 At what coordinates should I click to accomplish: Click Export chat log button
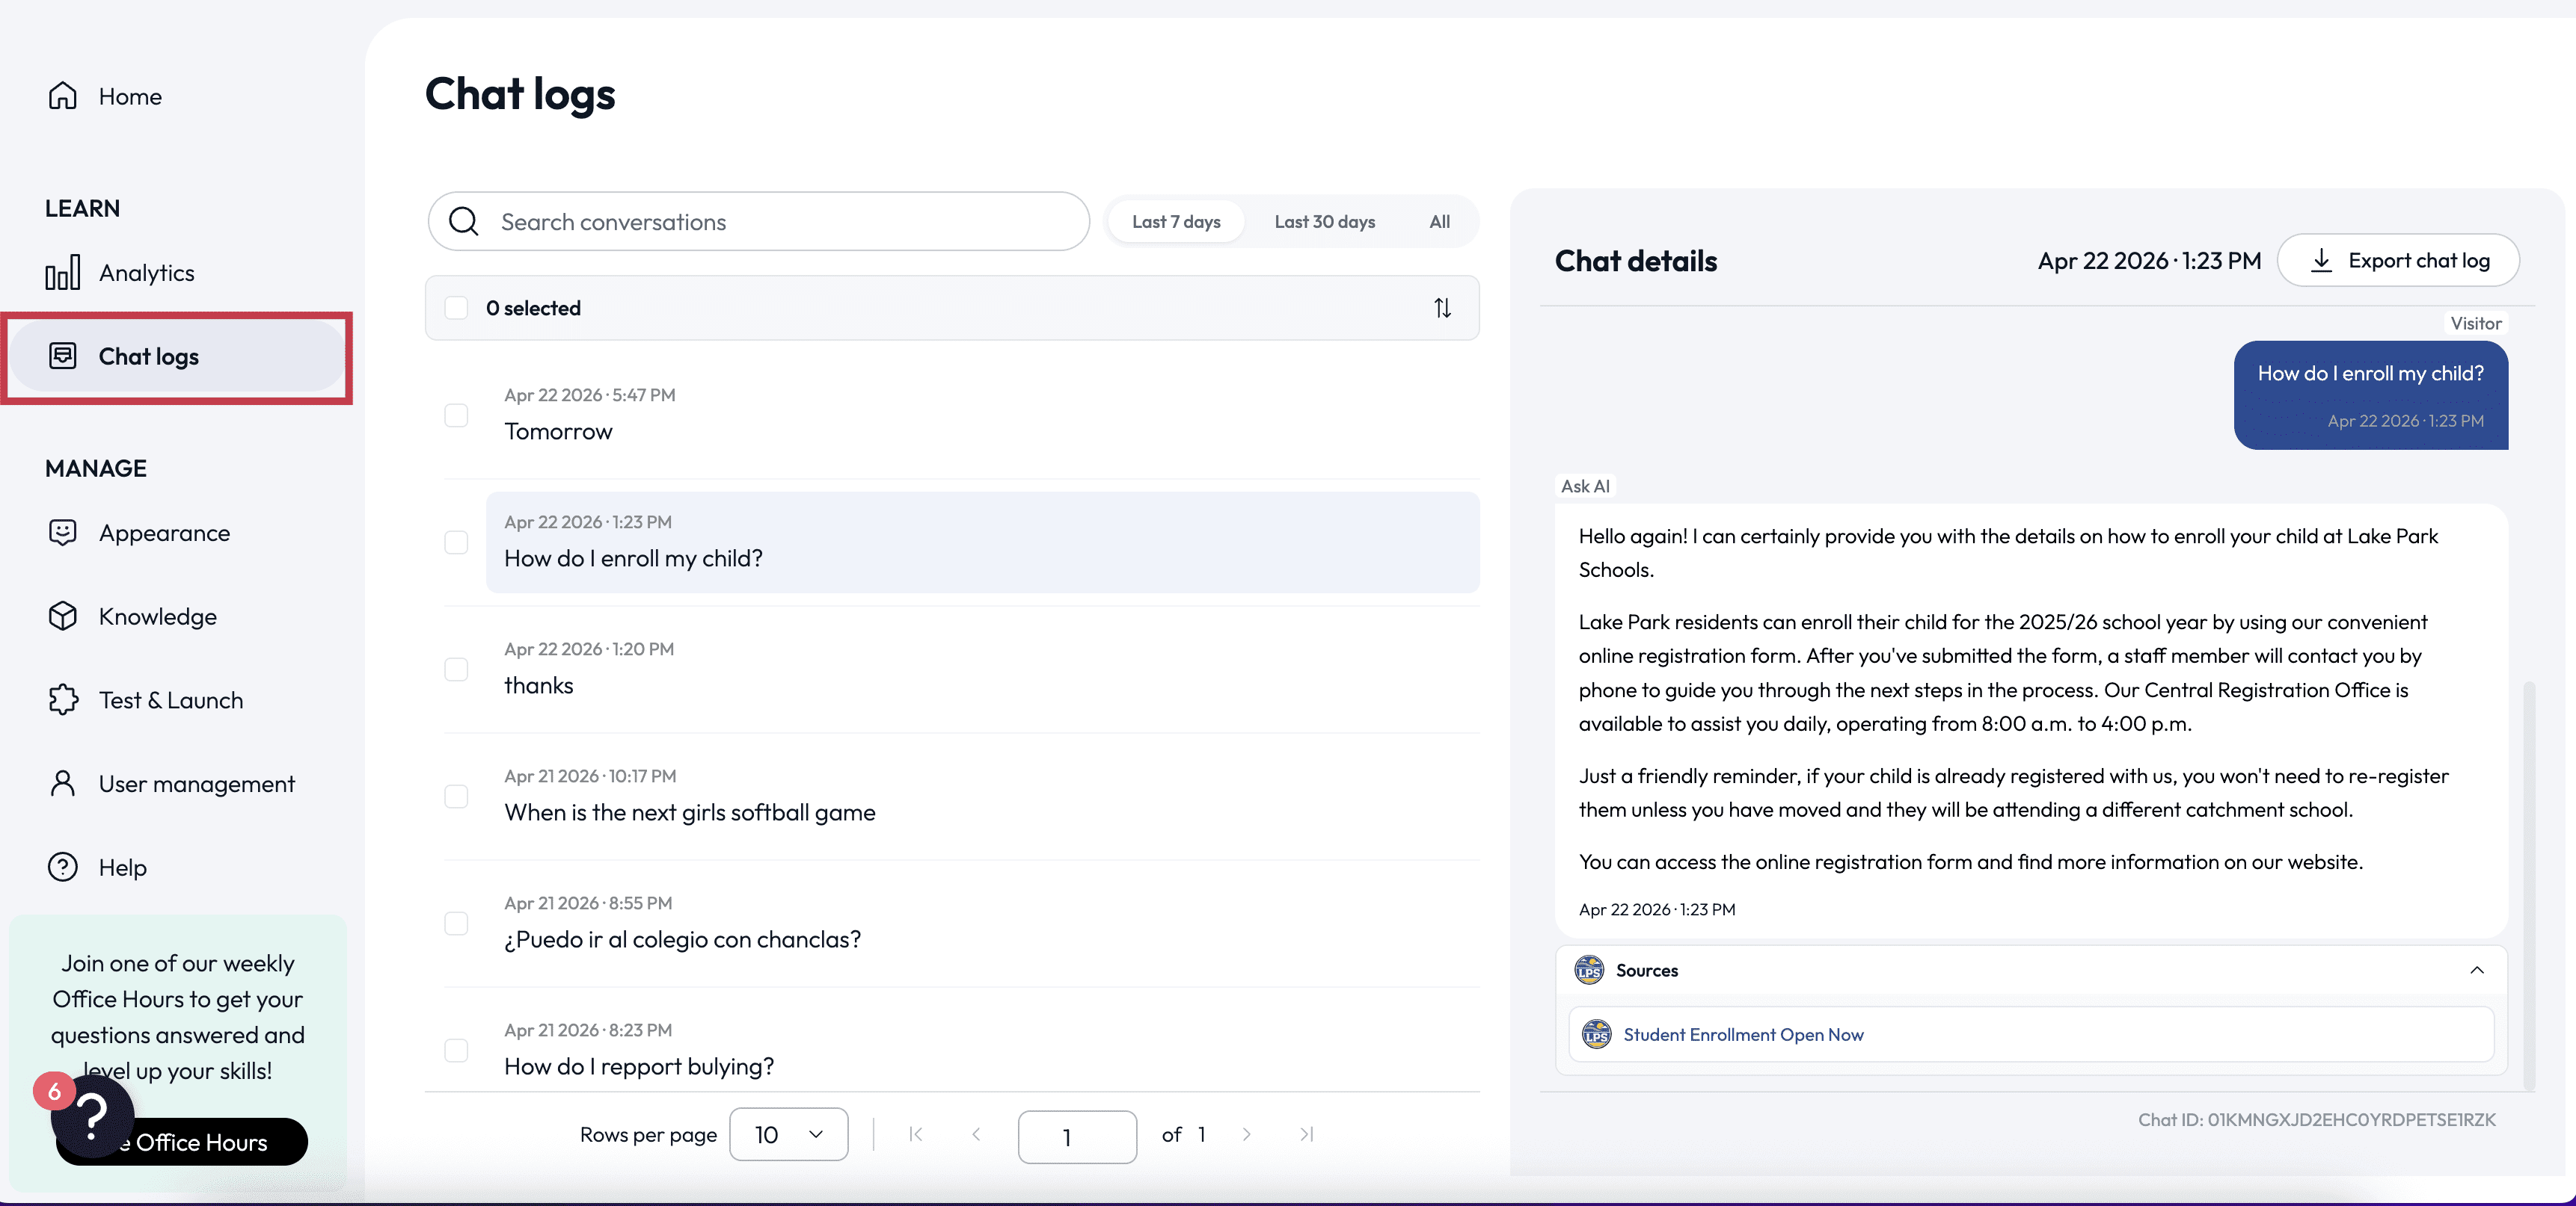[2398, 261]
